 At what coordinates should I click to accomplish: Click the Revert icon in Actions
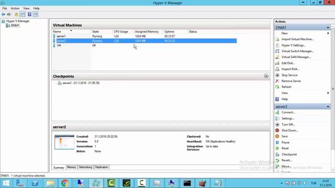click(277, 160)
